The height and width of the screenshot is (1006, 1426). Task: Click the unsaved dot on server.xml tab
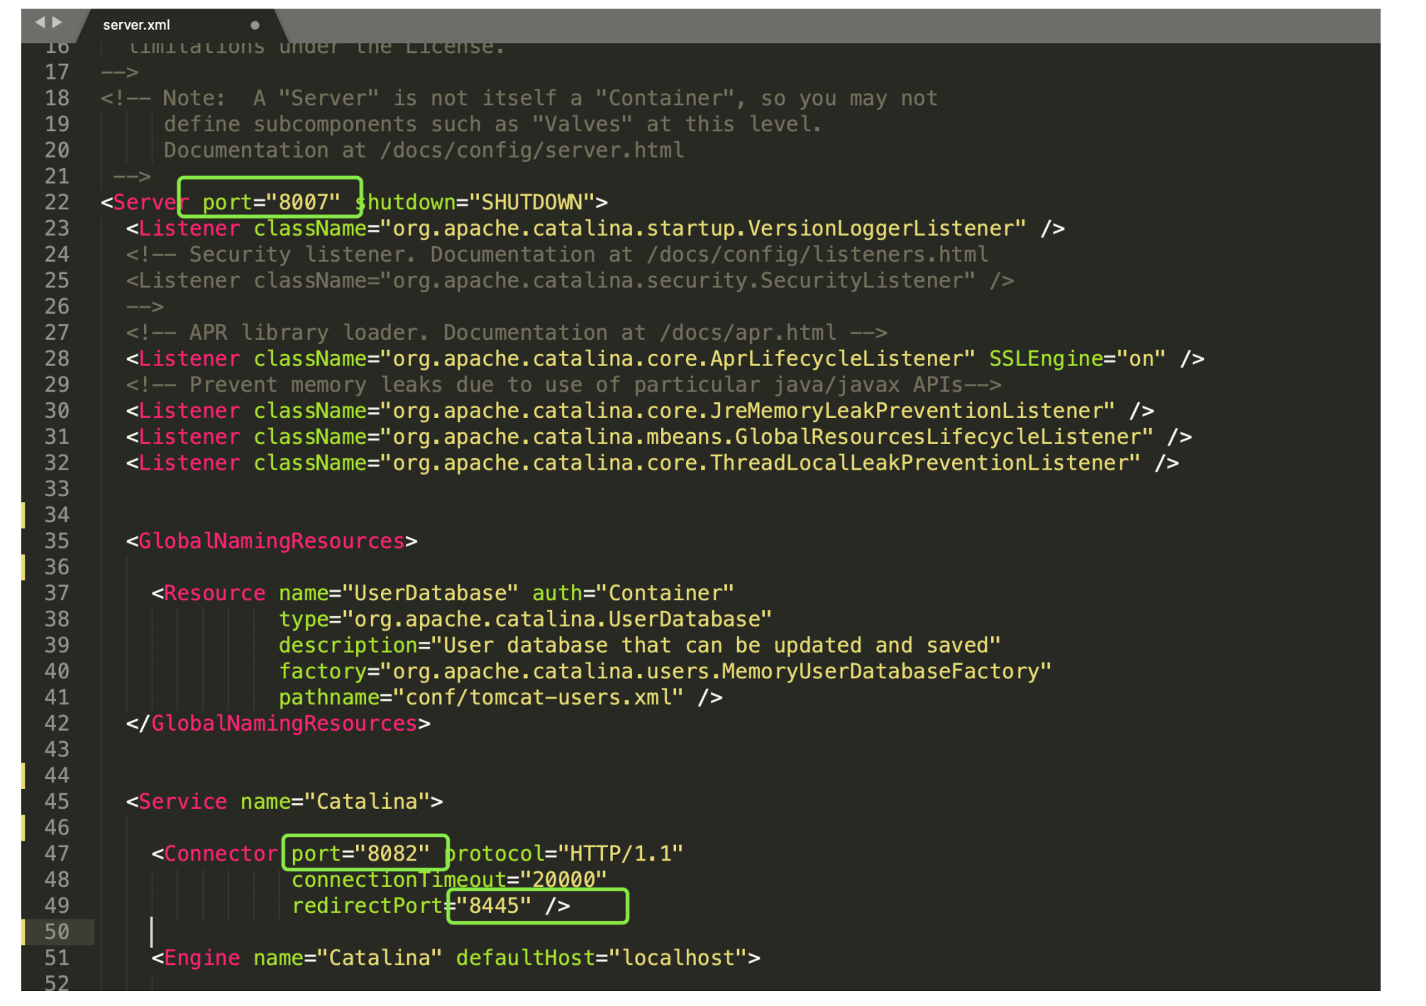(x=255, y=25)
